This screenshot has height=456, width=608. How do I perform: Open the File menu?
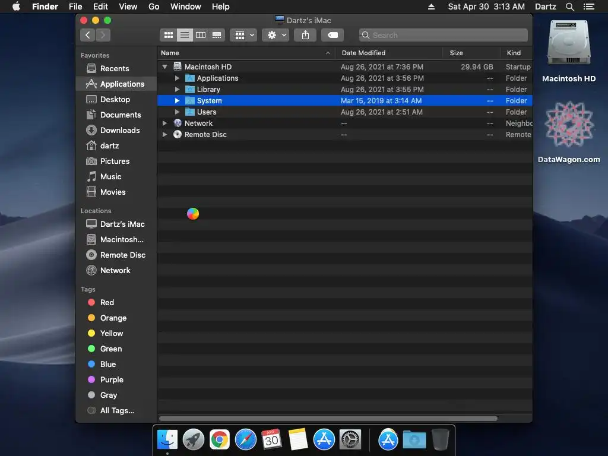coord(75,7)
